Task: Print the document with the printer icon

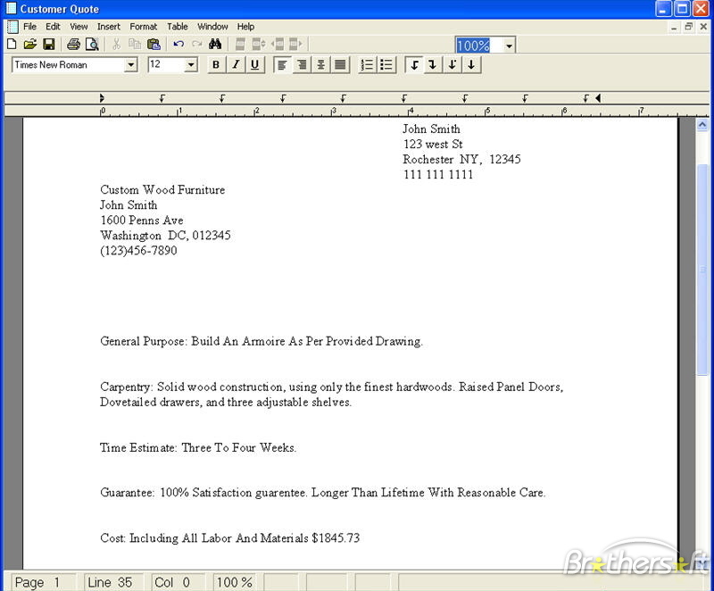Action: click(73, 44)
